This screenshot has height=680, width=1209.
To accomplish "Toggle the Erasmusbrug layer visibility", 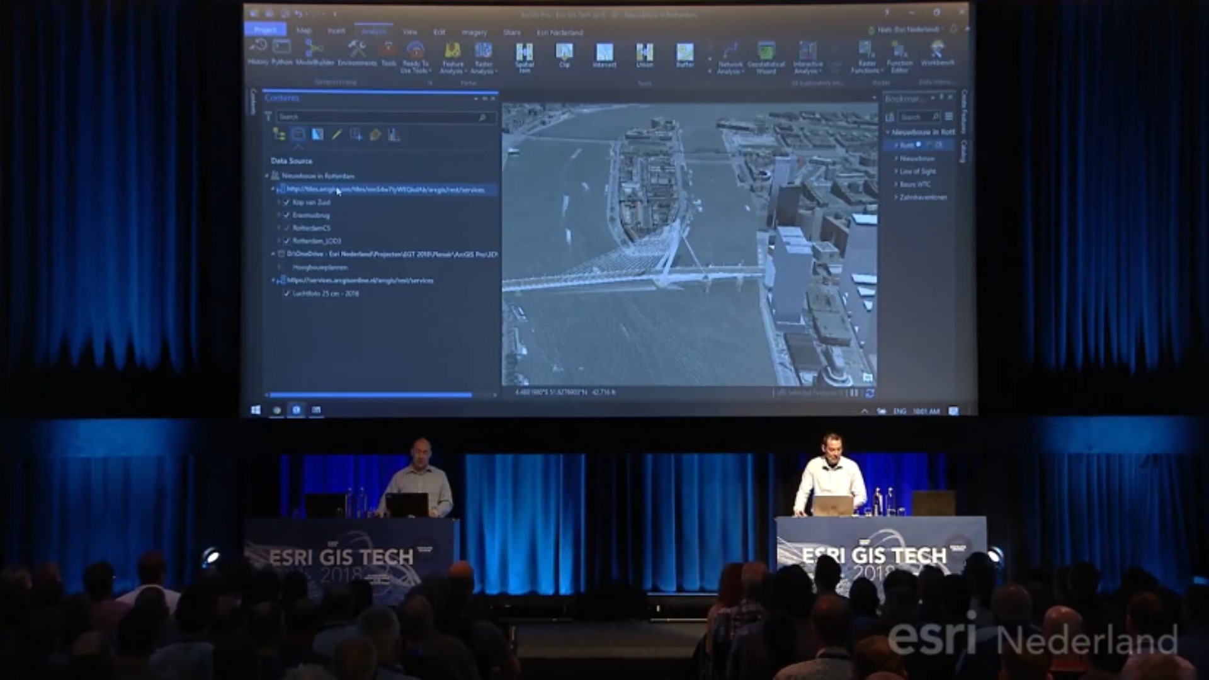I will (x=287, y=215).
